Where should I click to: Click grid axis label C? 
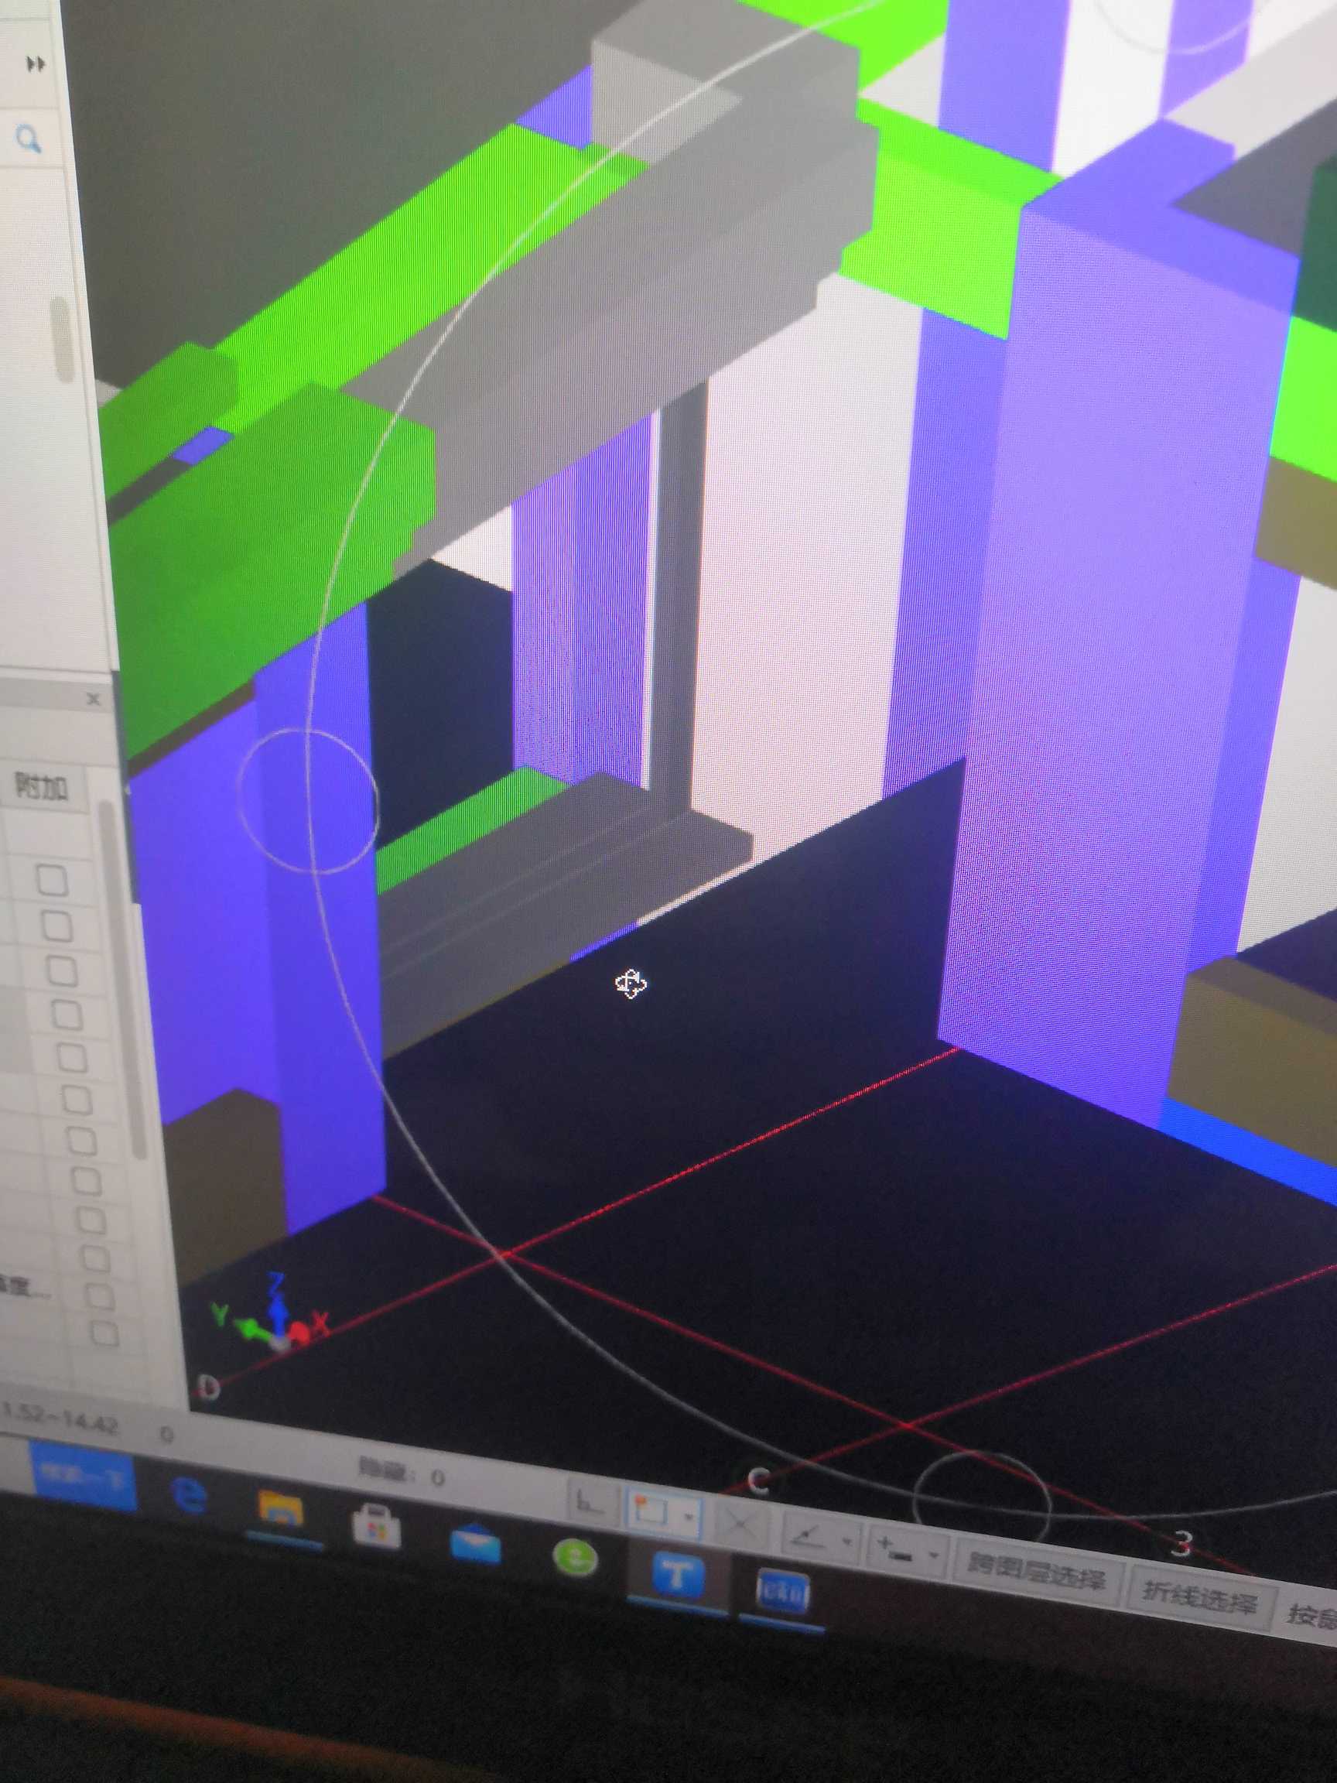pos(758,1480)
